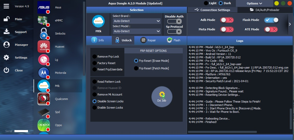This screenshot has height=140, width=294.
Task: Click the Manager menu label
Action: (x=21, y=45)
